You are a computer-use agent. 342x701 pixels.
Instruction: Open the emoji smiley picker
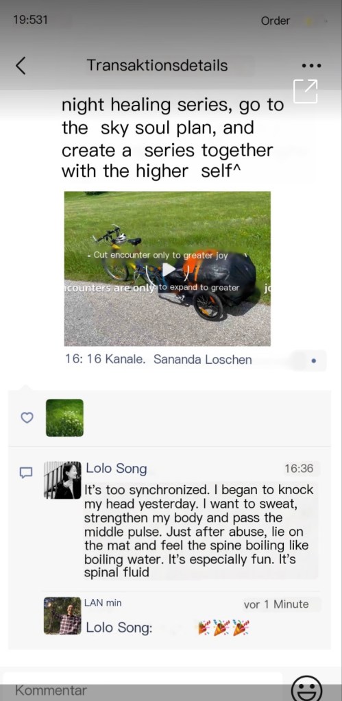click(x=306, y=687)
